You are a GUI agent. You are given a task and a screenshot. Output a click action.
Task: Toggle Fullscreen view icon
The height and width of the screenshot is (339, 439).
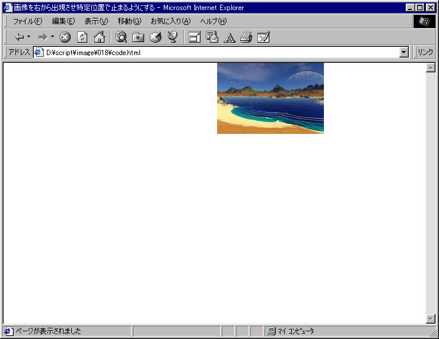tap(195, 37)
